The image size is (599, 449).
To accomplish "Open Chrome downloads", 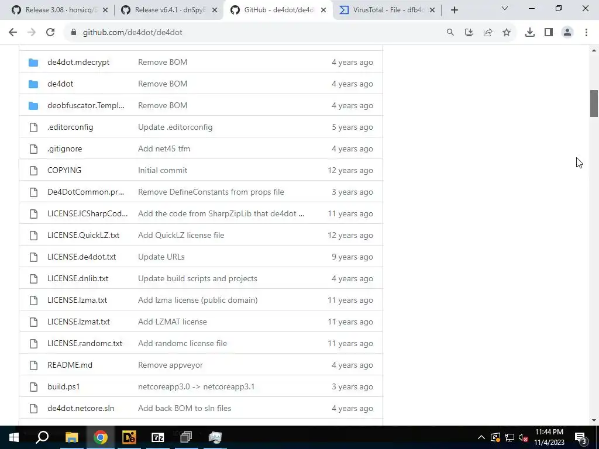I will point(530,33).
